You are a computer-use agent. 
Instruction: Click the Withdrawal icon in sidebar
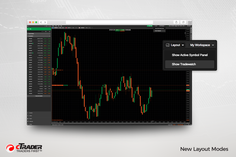28,121
